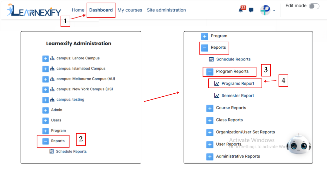The height and width of the screenshot is (171, 327).
Task: Open the Dashboard tab
Action: tap(101, 10)
